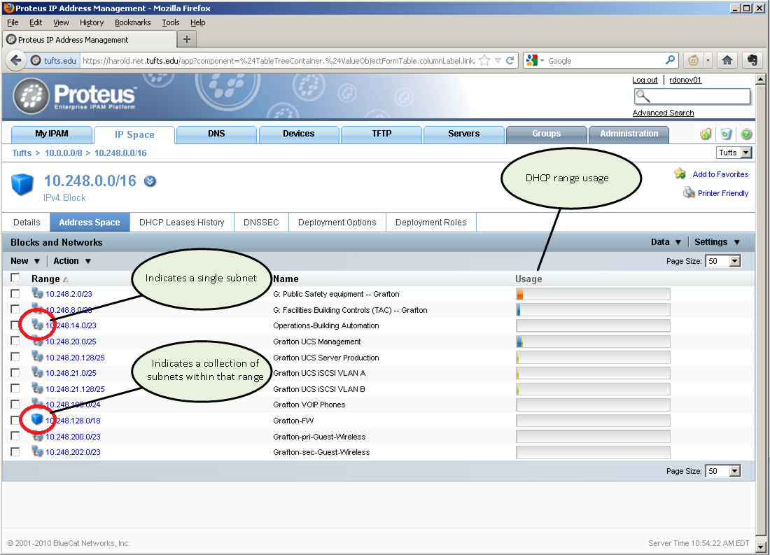This screenshot has width=770, height=555.
Task: Open the round arrow menu next to 10.248.0.0/16
Action: pyautogui.click(x=150, y=181)
